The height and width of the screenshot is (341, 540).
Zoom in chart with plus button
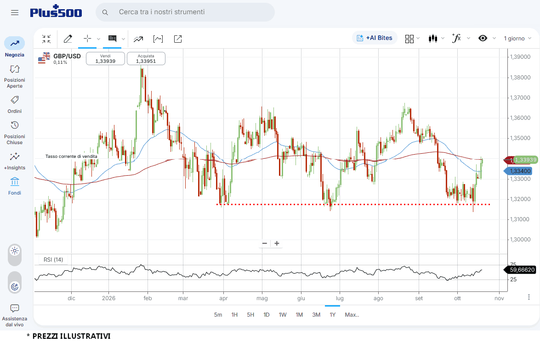tap(277, 243)
